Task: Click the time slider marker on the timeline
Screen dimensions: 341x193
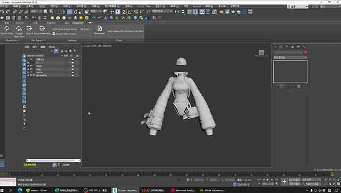Action: click(332, 174)
